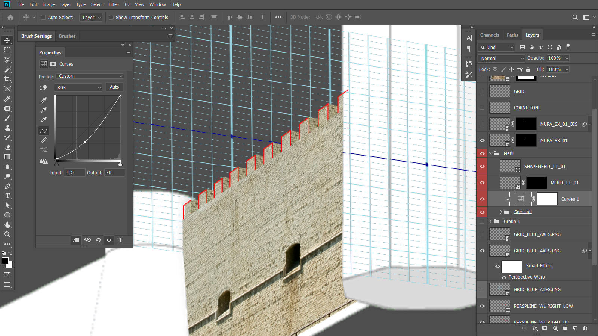Enable Show Transform Controls checkbox
The height and width of the screenshot is (336, 598).
pos(111,17)
